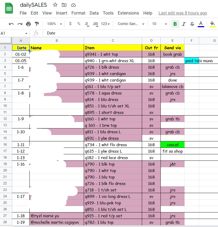
Task: Click the Redo arrow icon
Action: 20,24
